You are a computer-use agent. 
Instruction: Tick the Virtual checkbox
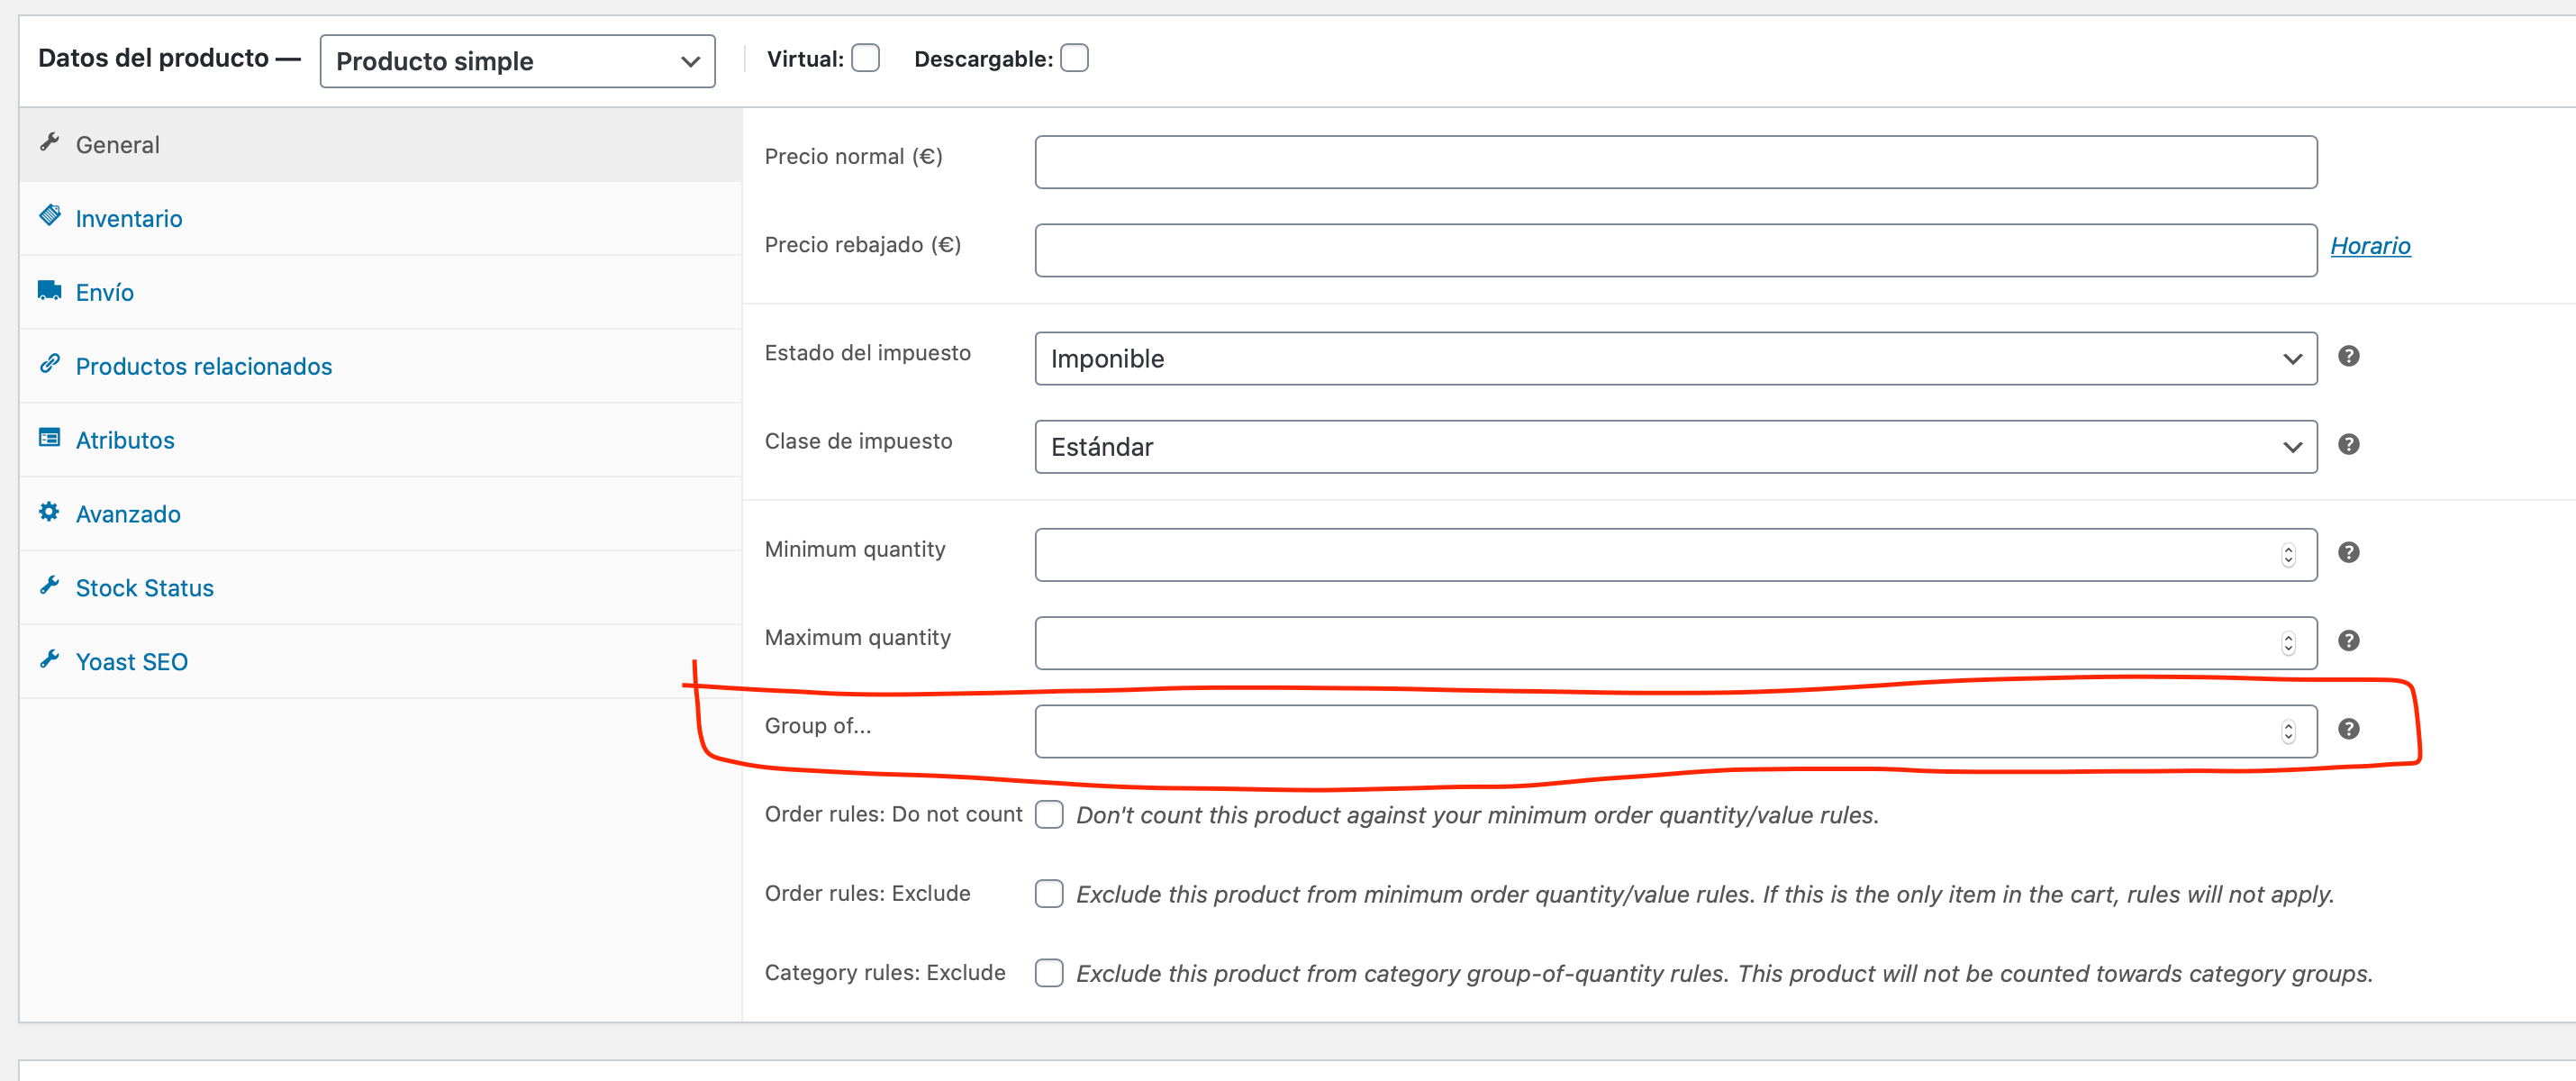pos(865,58)
